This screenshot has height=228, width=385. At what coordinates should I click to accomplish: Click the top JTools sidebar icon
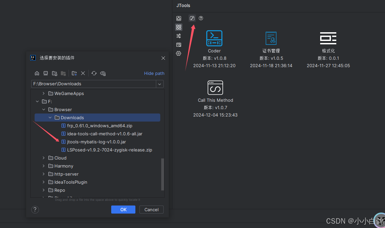179,18
